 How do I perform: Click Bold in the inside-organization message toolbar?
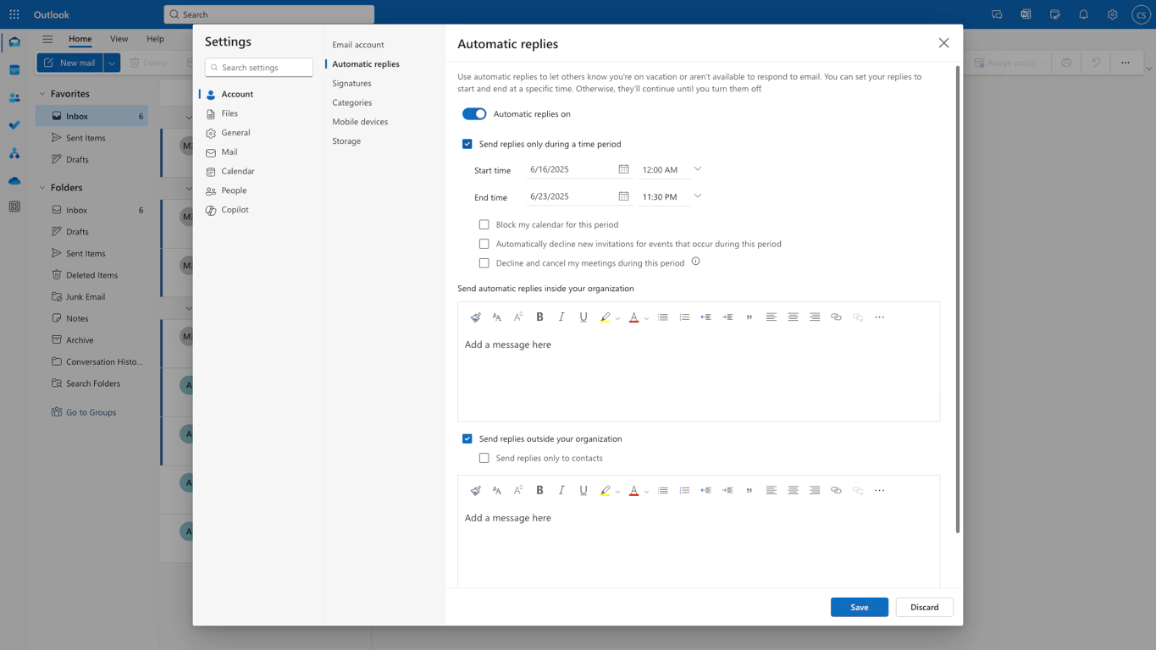539,317
